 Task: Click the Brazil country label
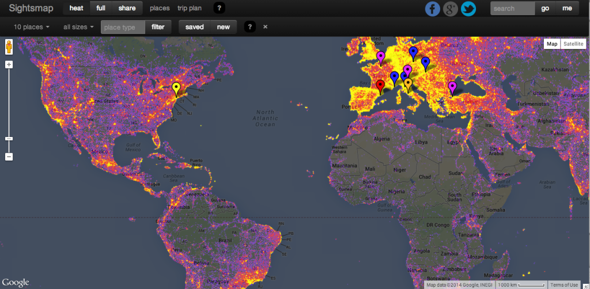(225, 241)
